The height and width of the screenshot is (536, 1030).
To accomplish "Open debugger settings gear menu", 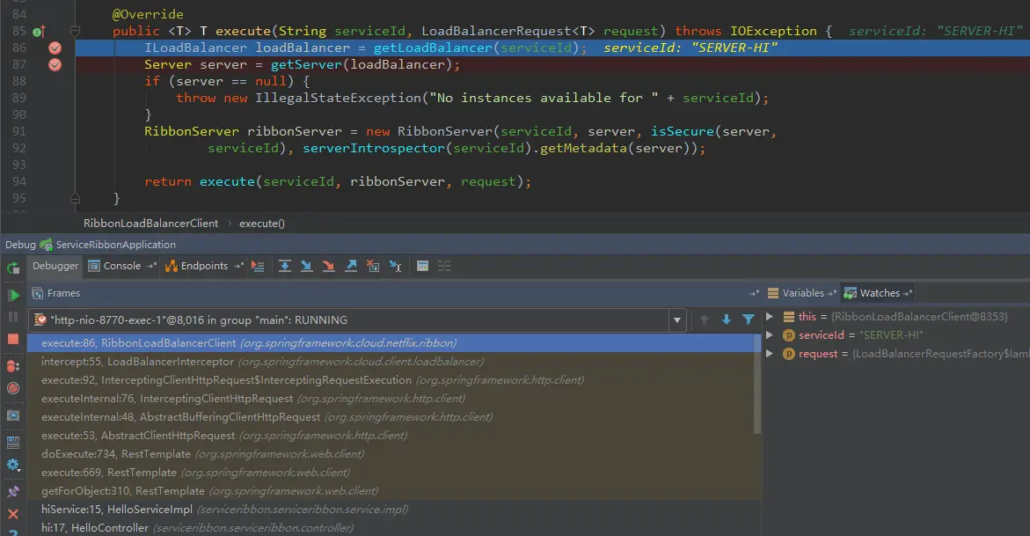I will click(13, 465).
